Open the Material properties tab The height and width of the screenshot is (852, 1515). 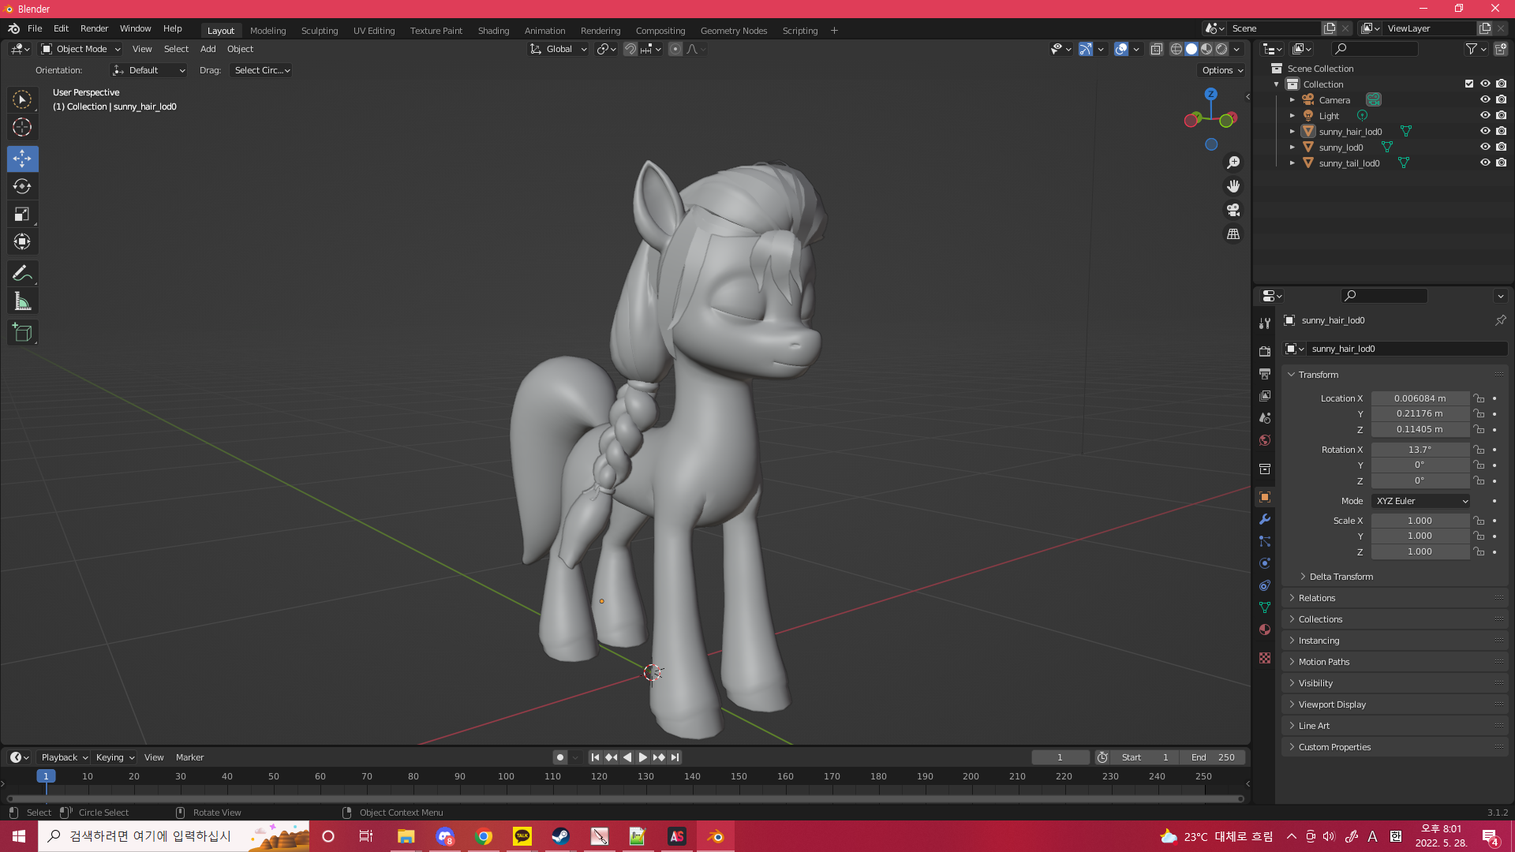1265,630
